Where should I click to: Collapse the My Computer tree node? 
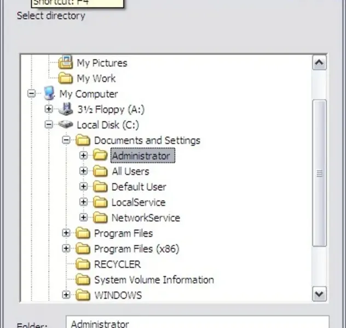(x=31, y=94)
